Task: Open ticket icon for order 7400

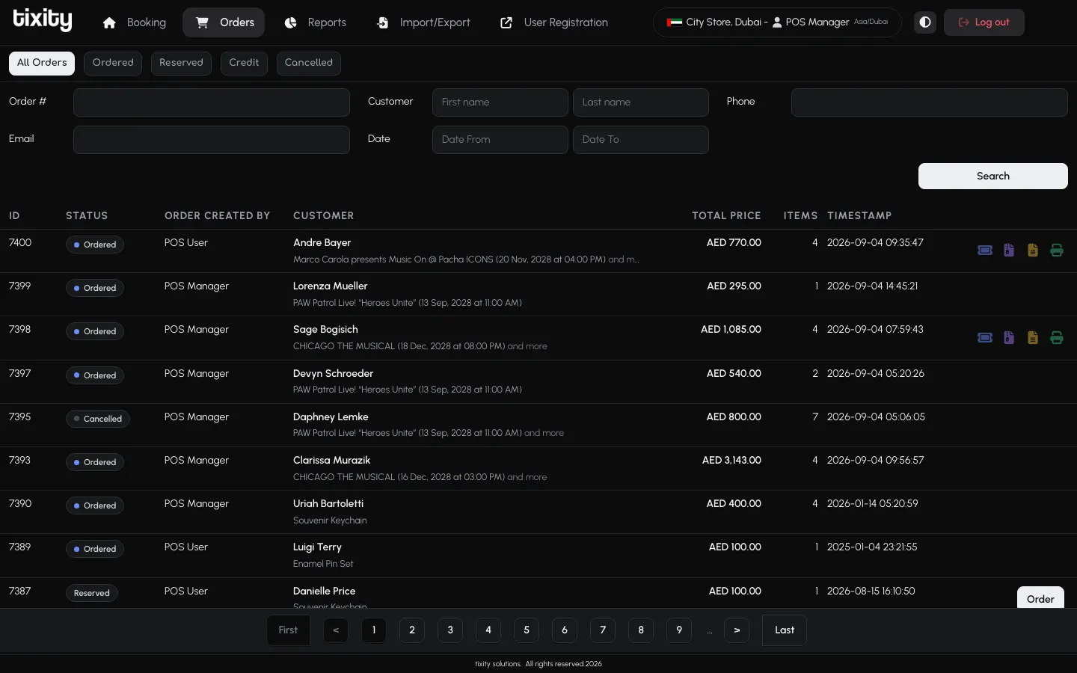Action: pos(985,251)
